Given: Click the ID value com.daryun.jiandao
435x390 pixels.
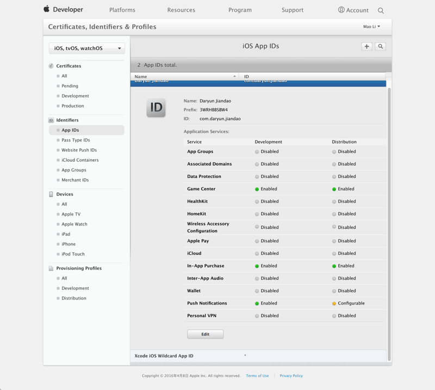Looking at the screenshot, I should point(220,119).
